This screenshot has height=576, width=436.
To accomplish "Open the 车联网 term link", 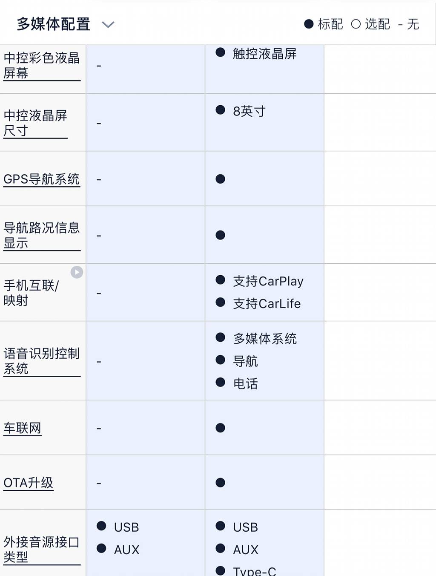I will [x=22, y=428].
